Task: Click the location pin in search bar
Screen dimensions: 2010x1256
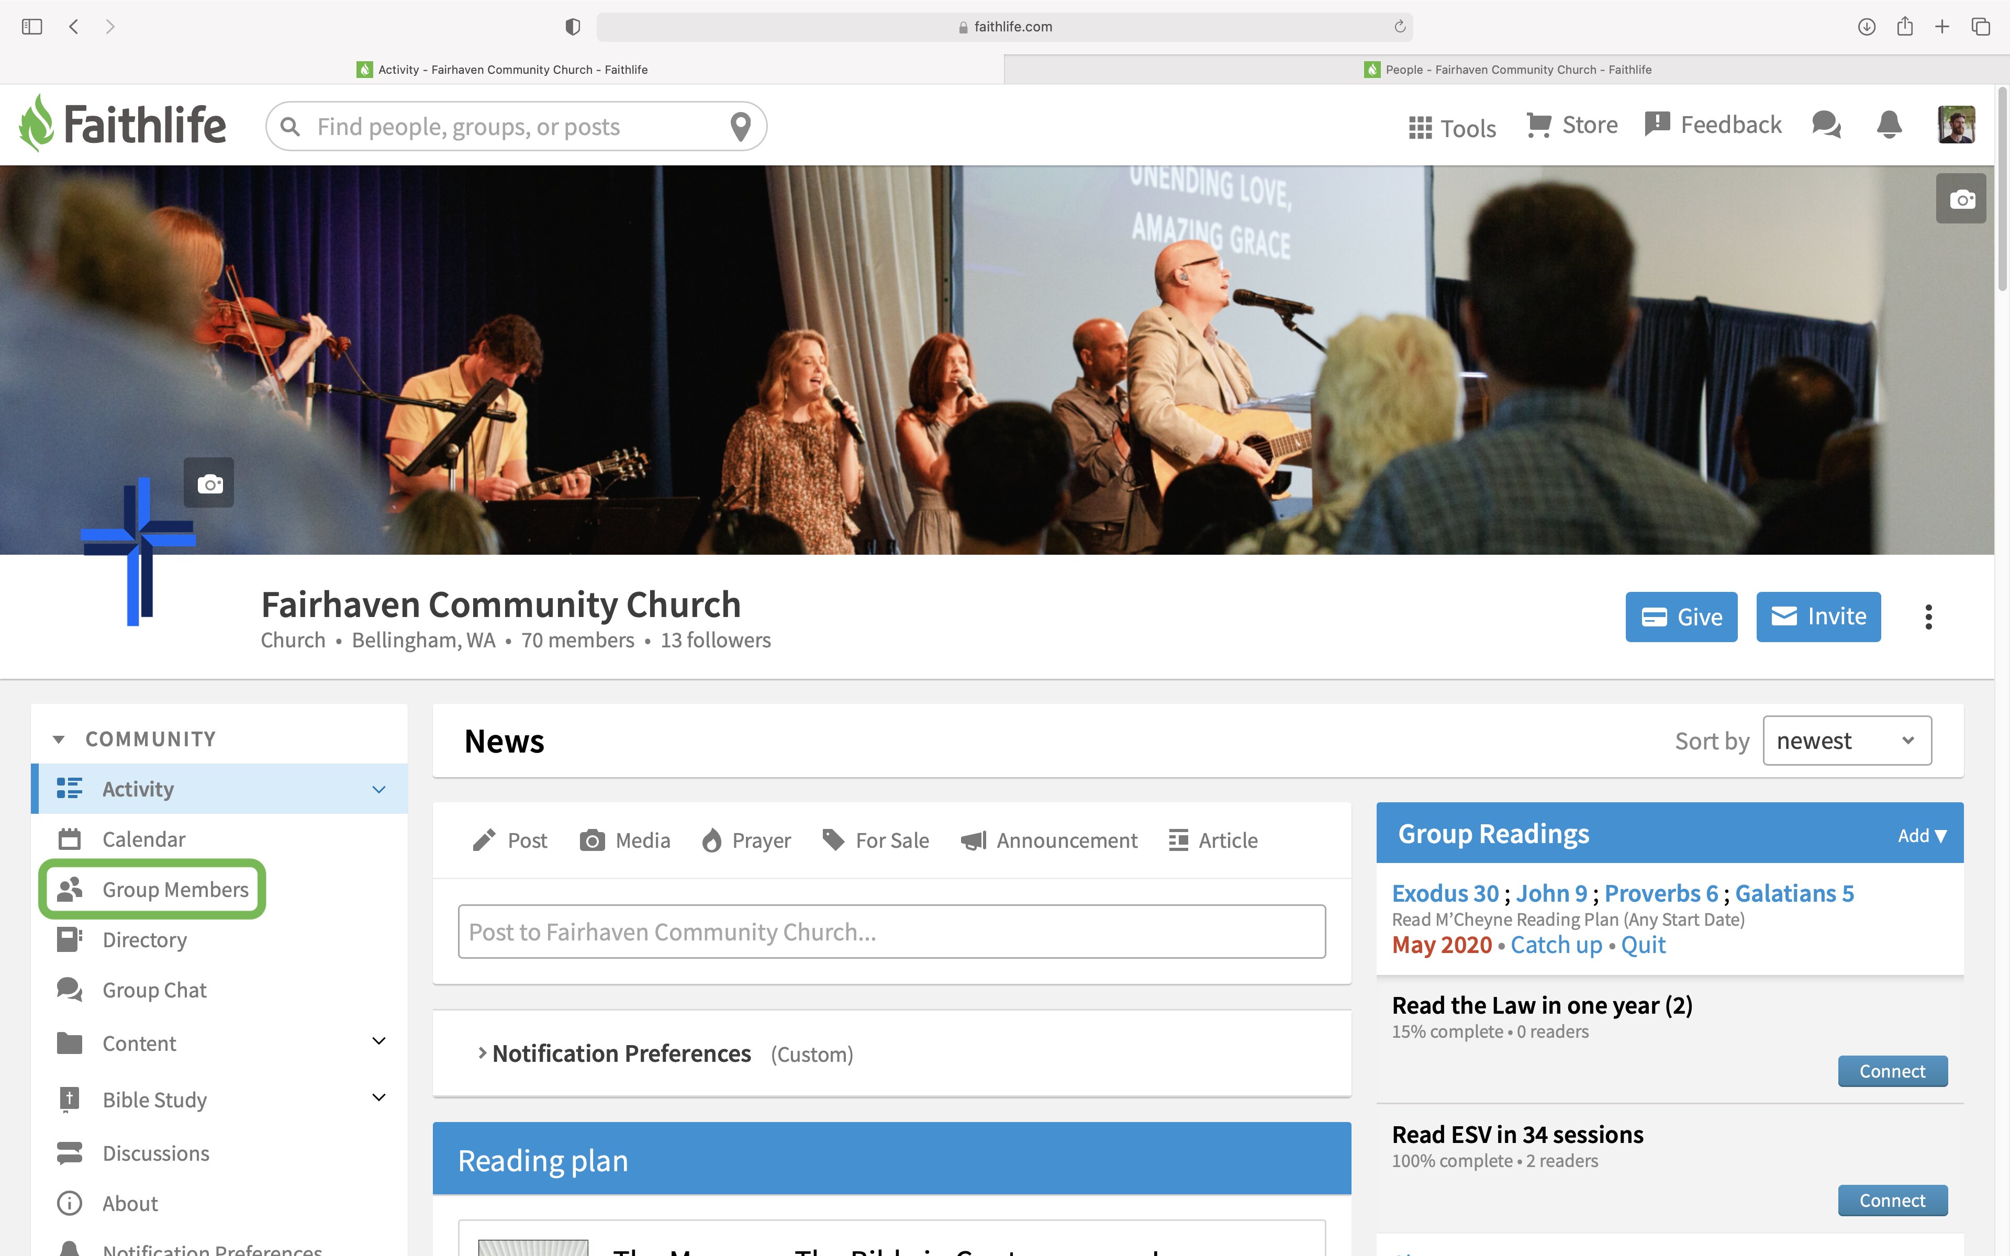Action: [x=740, y=126]
